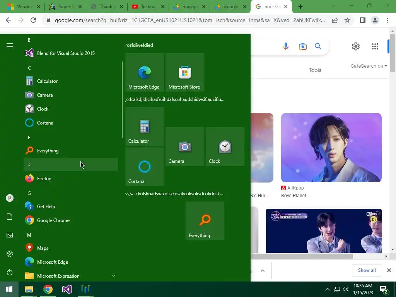Click the address bar URL
396x297 pixels.
(x=189, y=20)
